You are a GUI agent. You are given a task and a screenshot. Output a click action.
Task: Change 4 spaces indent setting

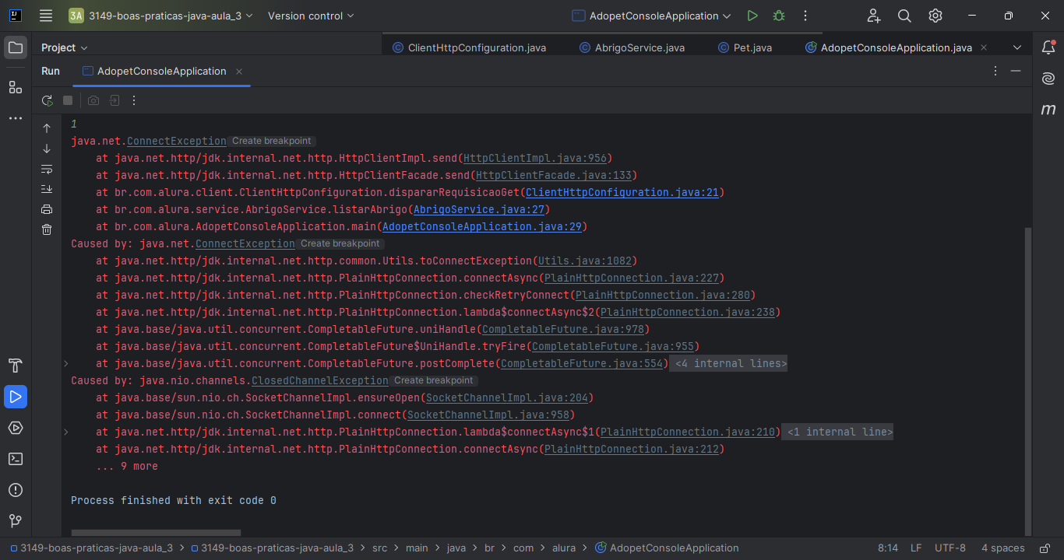[x=1002, y=548]
